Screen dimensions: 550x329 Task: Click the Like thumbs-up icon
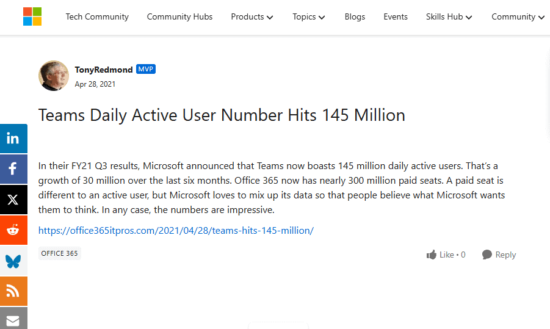tap(432, 255)
